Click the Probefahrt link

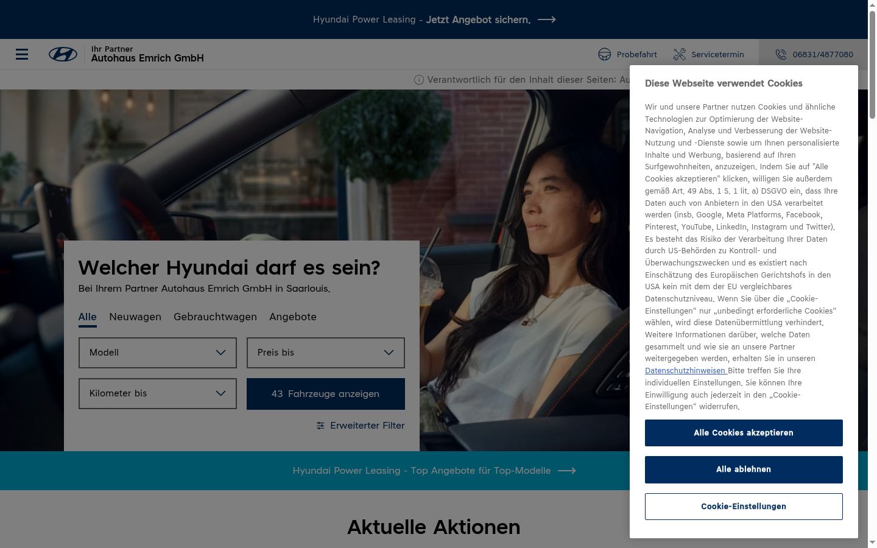pyautogui.click(x=627, y=54)
